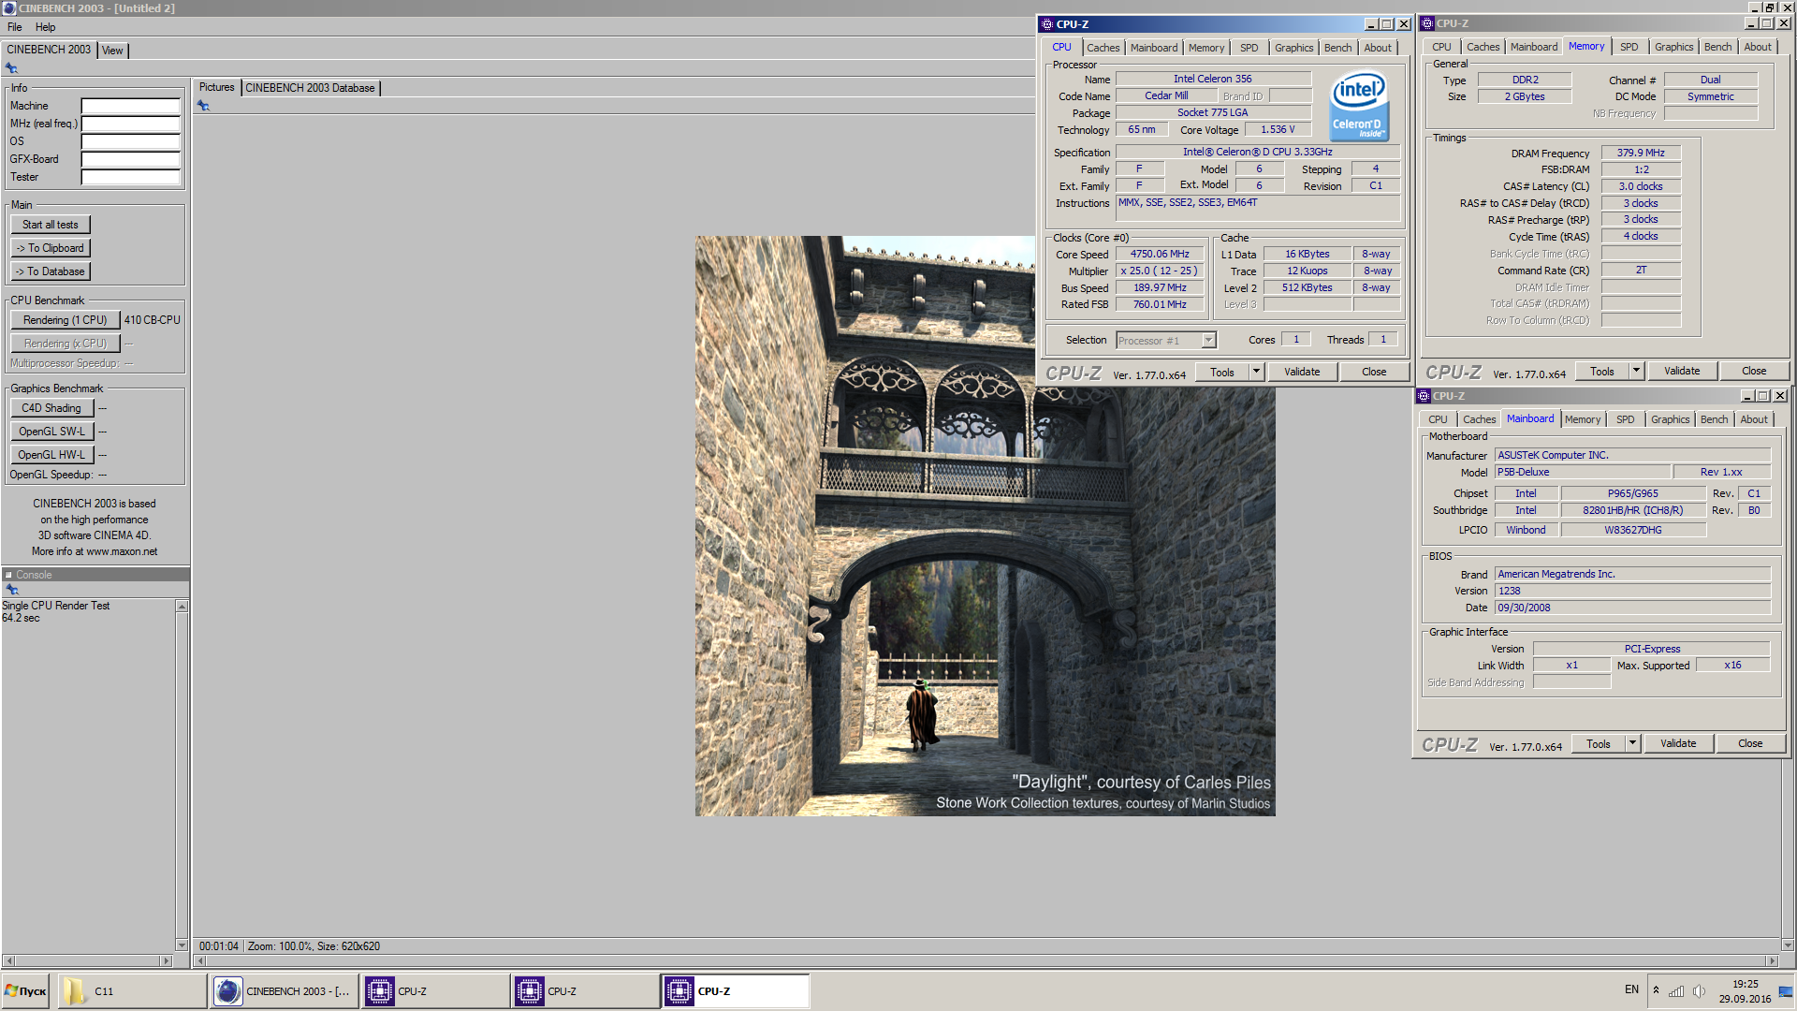The height and width of the screenshot is (1011, 1797).
Task: Run the C4D Shading benchmark
Action: click(x=51, y=408)
